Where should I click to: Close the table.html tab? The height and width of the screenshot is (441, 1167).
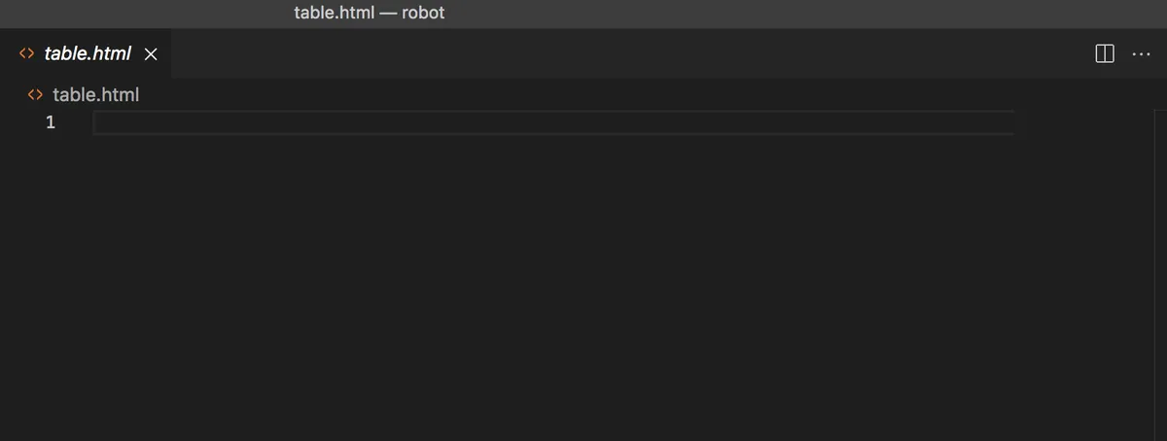pyautogui.click(x=151, y=54)
